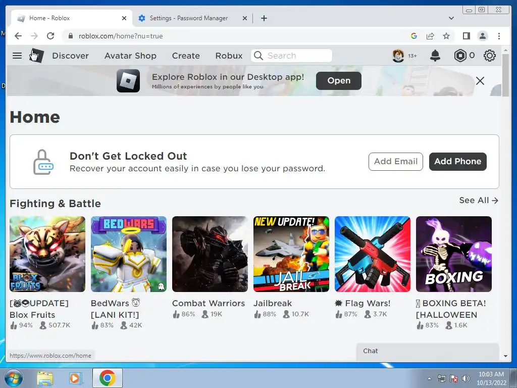
Task: Open the Chat panel bar
Action: pos(428,352)
